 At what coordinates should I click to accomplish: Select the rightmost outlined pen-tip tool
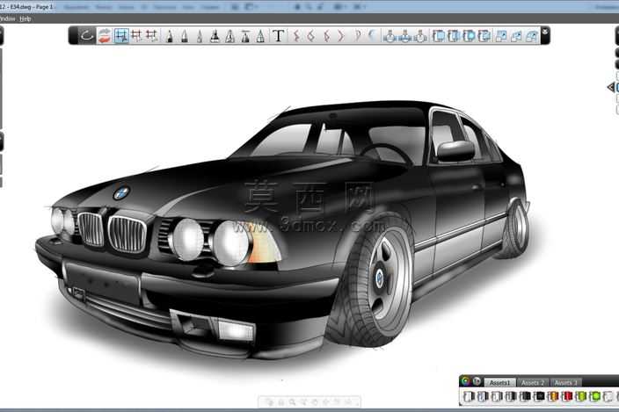260,36
